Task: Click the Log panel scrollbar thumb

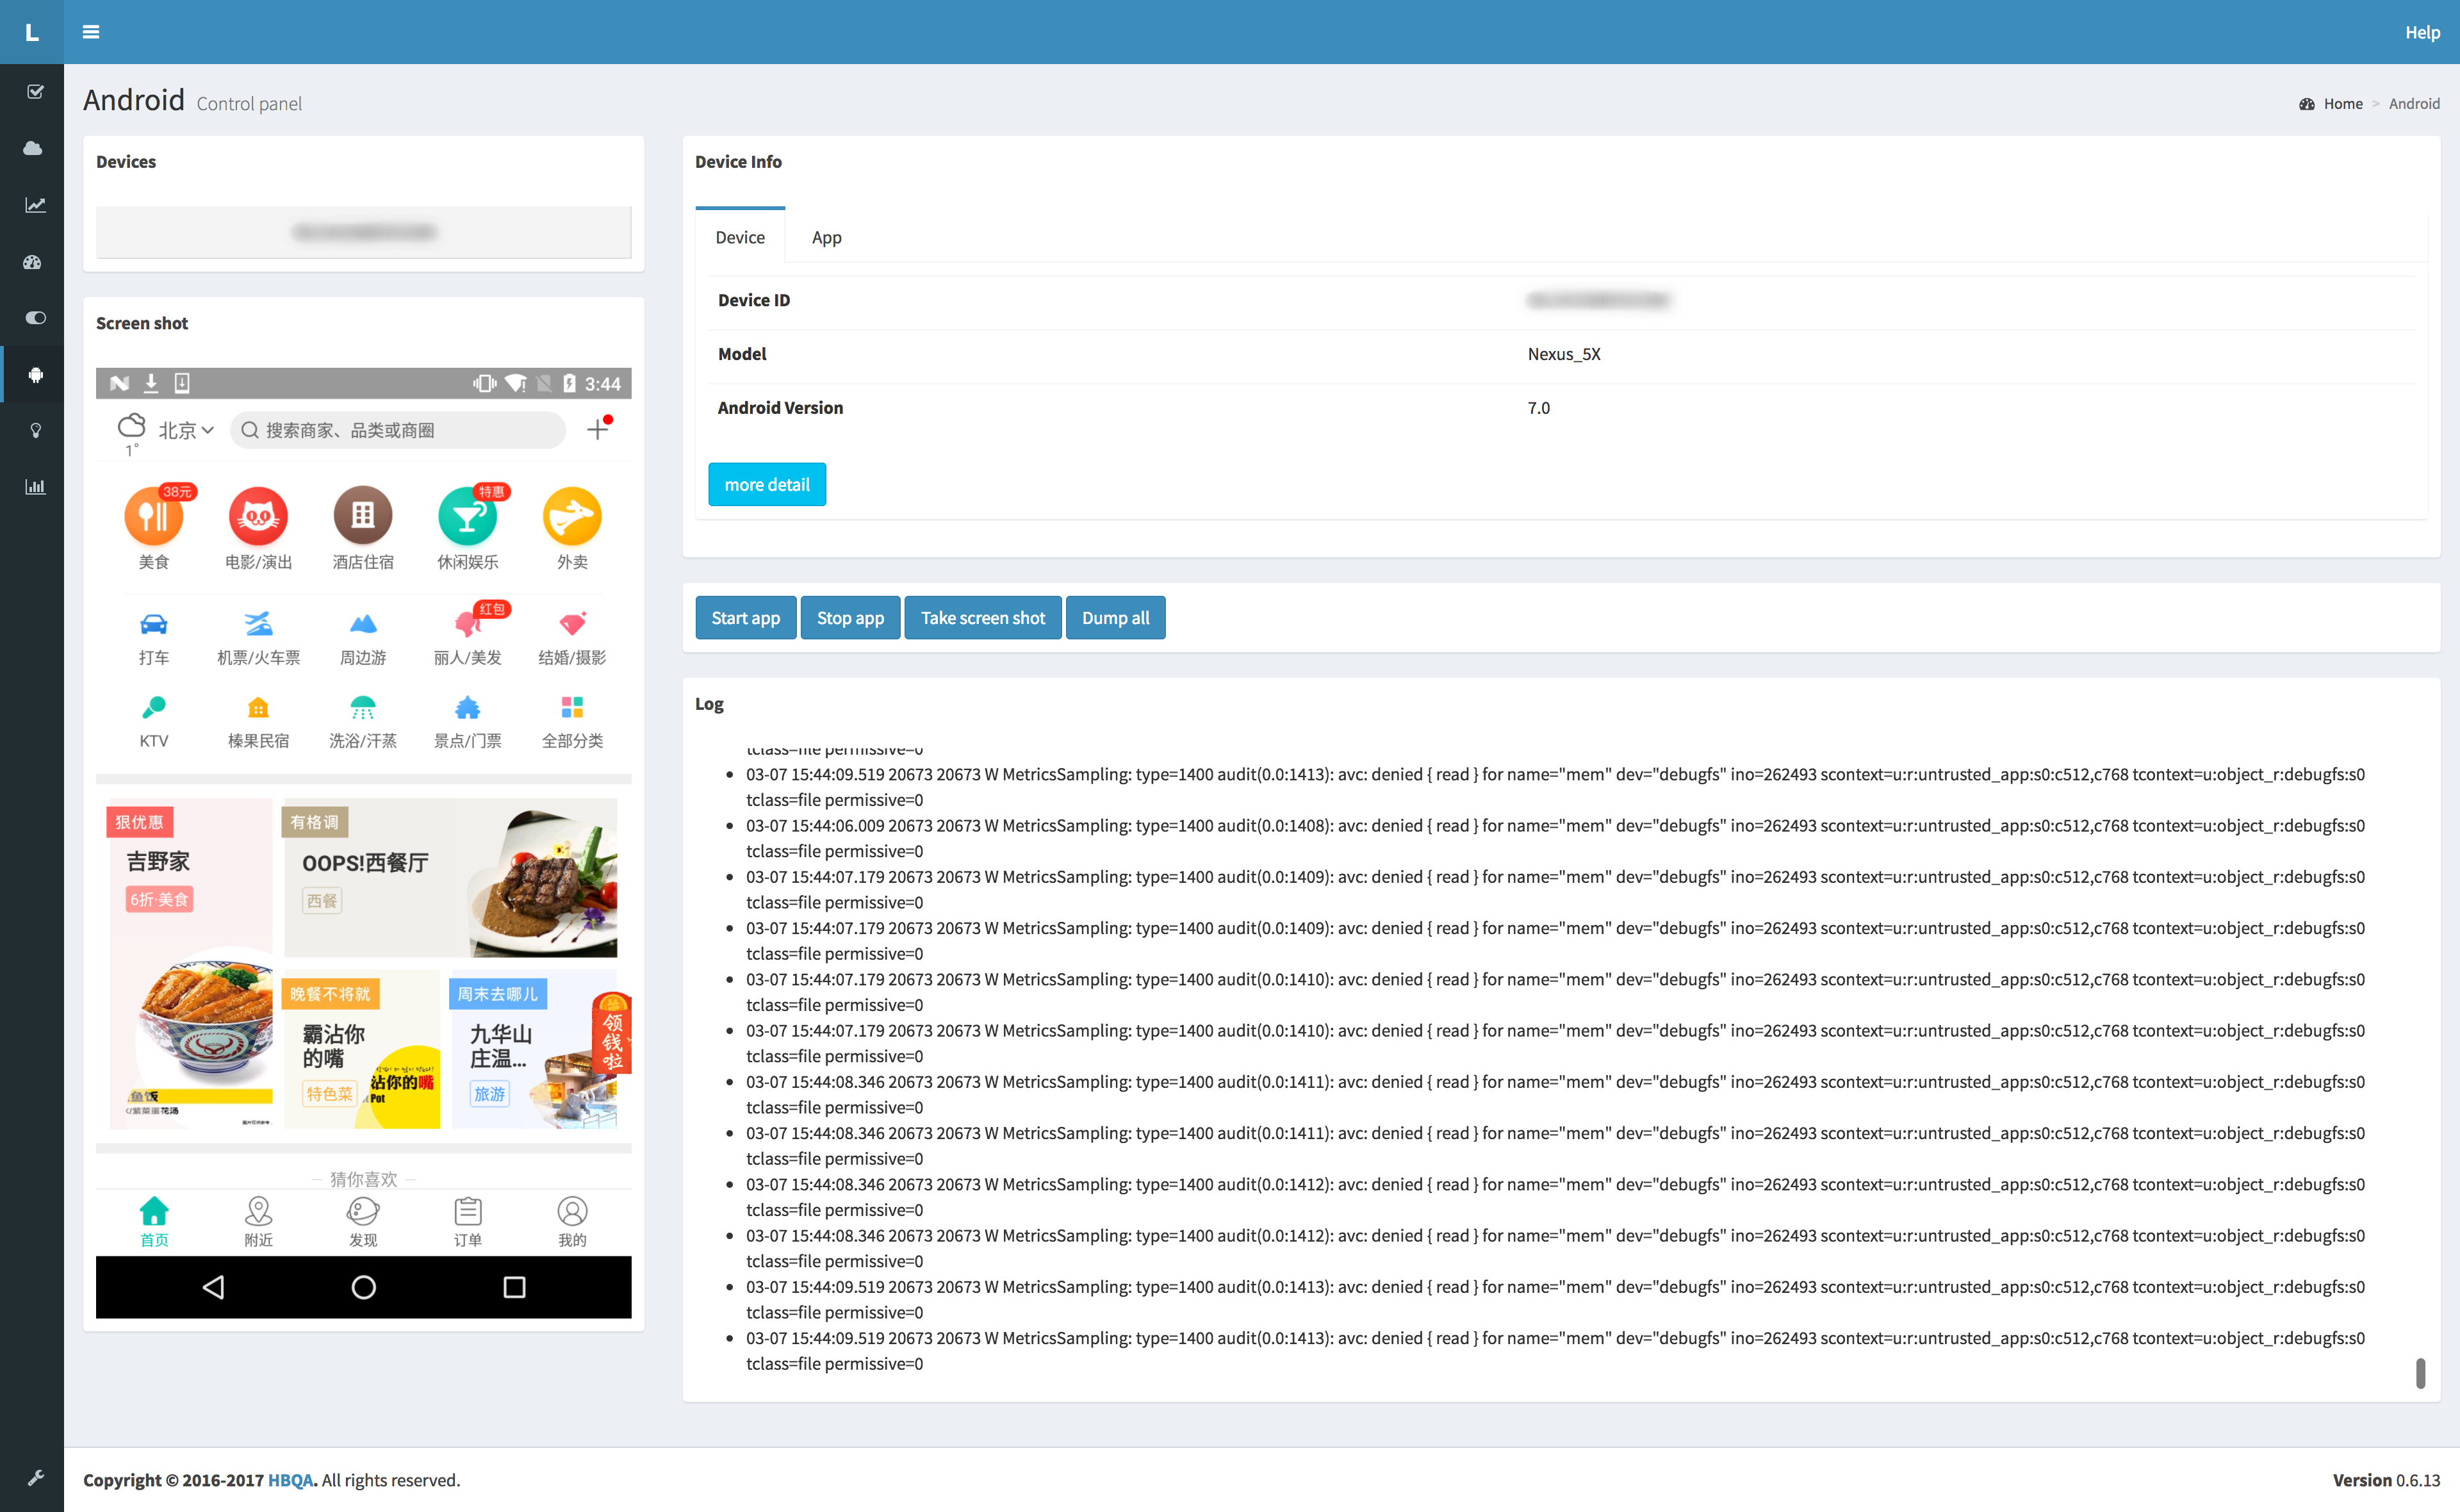Action: pyautogui.click(x=2420, y=1373)
